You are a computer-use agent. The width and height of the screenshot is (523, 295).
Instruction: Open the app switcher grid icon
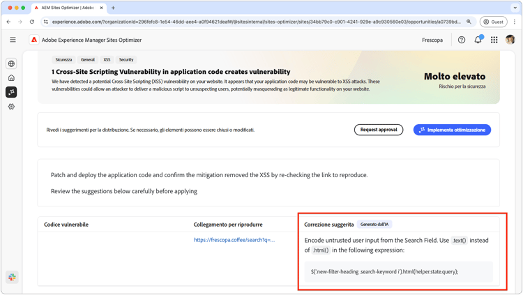pyautogui.click(x=494, y=40)
